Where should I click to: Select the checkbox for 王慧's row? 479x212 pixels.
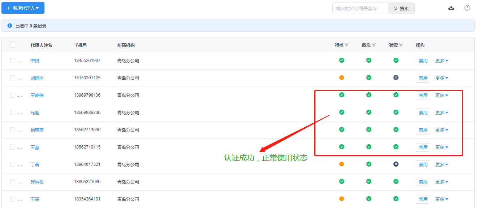point(13,147)
